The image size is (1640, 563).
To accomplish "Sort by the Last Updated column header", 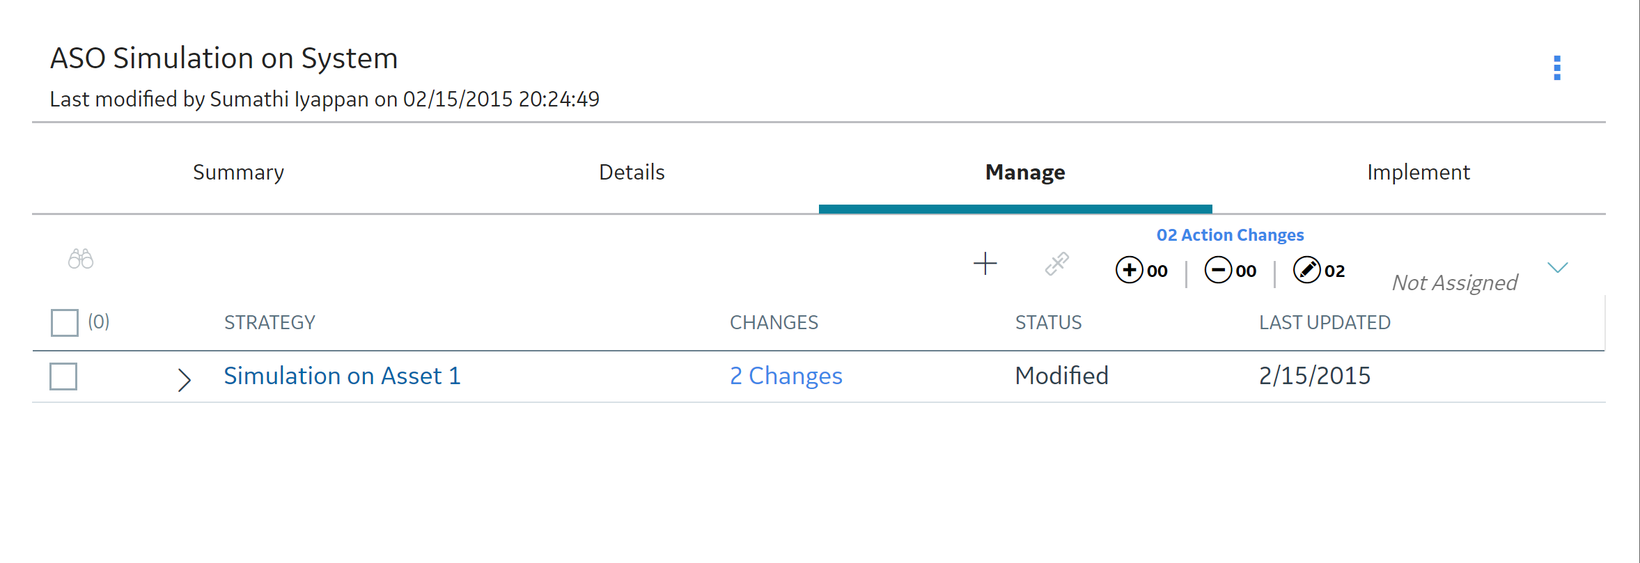I will [x=1325, y=322].
